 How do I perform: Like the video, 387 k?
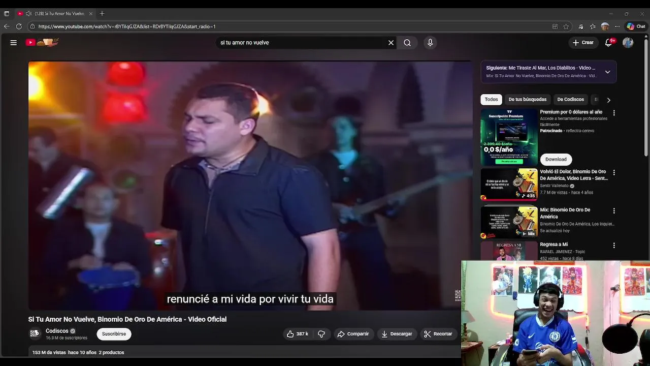coord(298,334)
